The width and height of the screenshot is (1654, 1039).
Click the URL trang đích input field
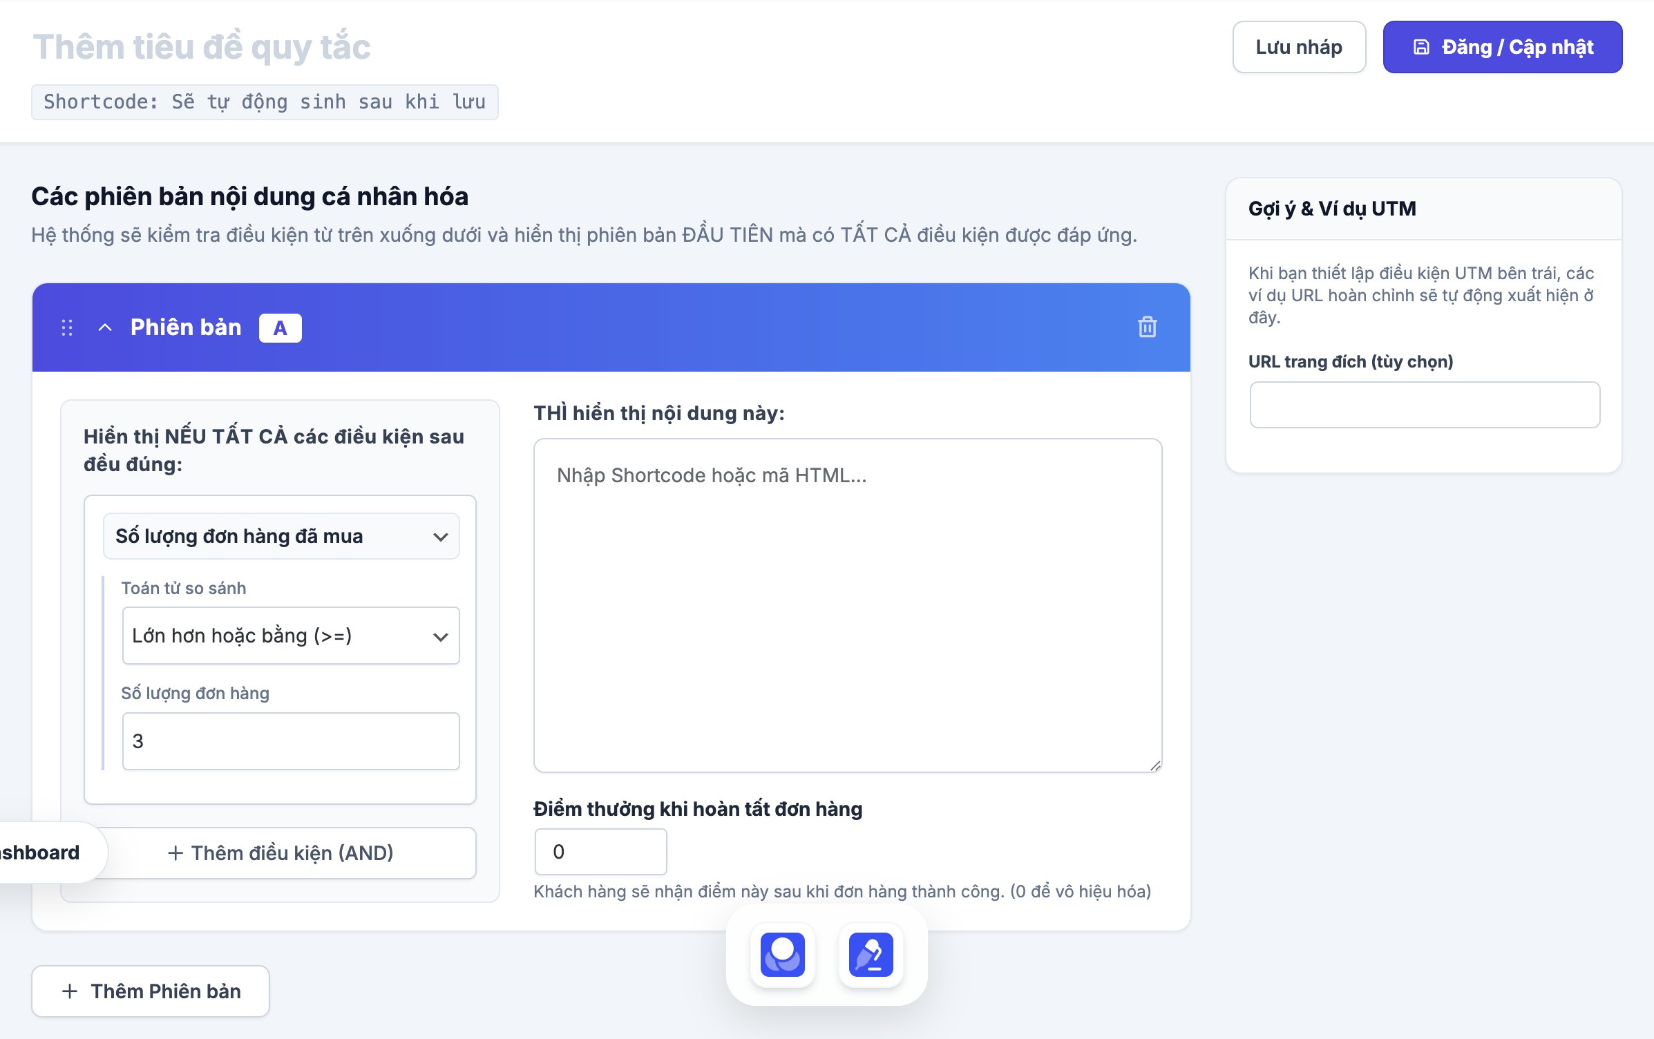coord(1425,405)
